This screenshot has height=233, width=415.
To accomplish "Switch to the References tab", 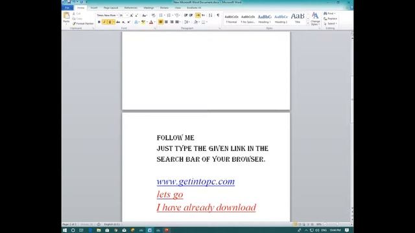I will pos(131,8).
